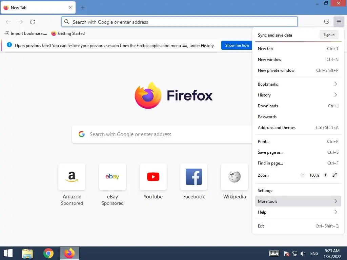The image size is (347, 260).
Task: Close the New Tab tab
Action: [x=70, y=7]
